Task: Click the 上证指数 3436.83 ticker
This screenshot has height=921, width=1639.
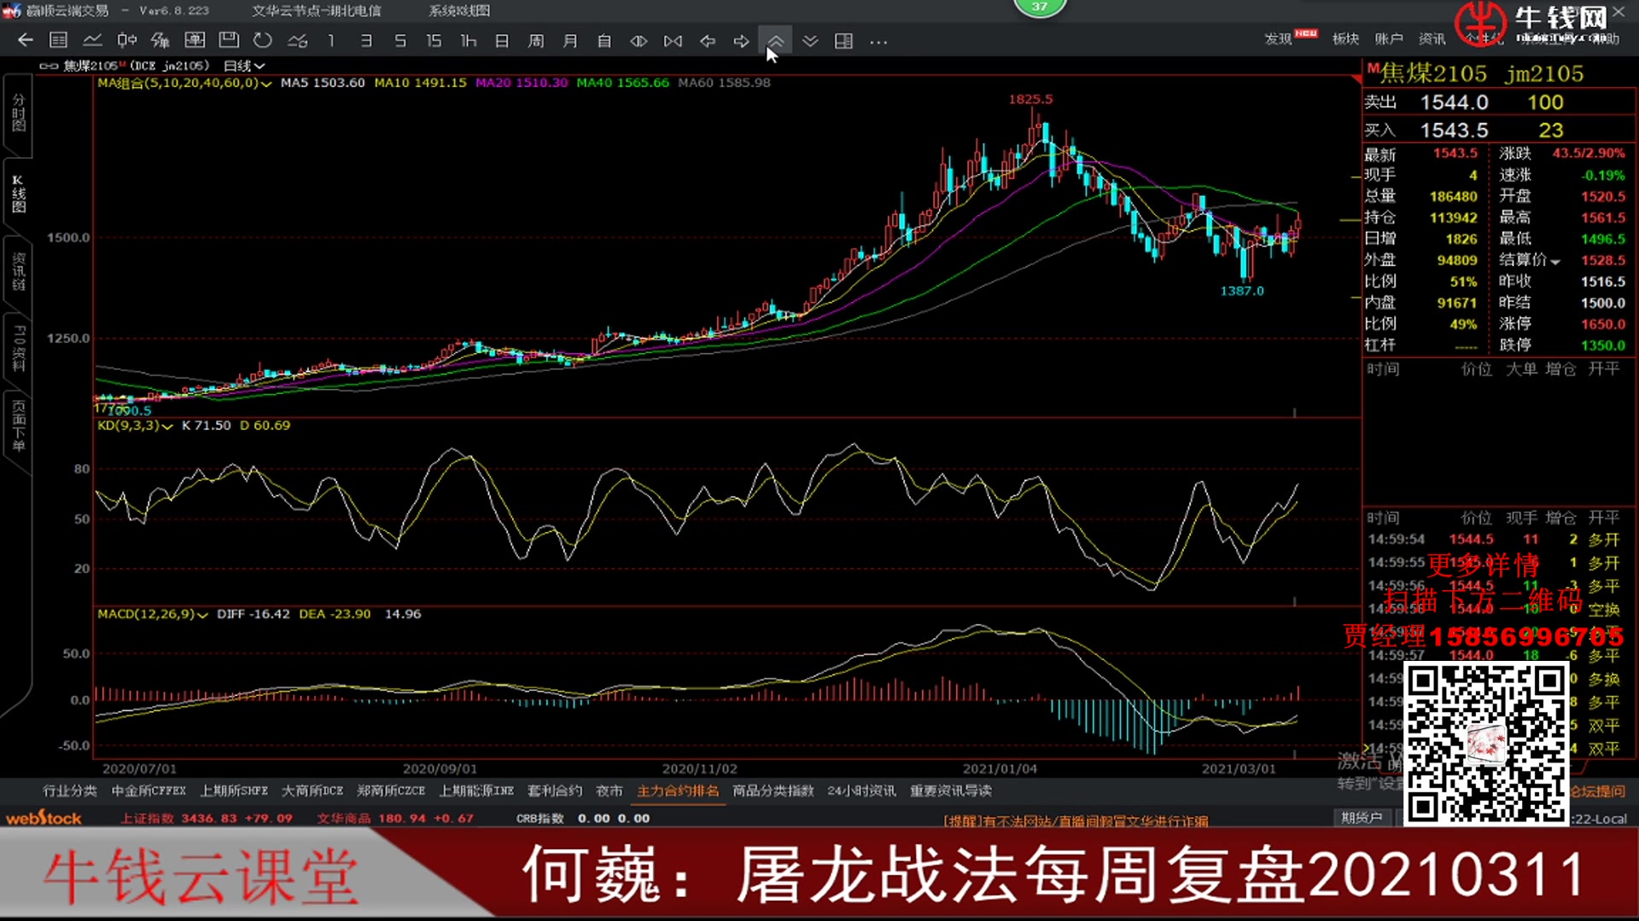Action: coord(207,818)
